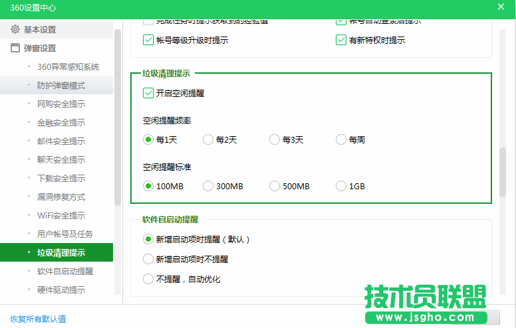Uncheck 帐号等级升级时提示 checkbox
The width and height of the screenshot is (516, 328).
(148, 40)
